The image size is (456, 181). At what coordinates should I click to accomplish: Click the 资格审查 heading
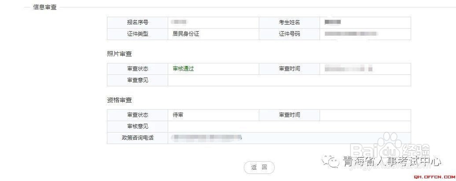tap(119, 100)
